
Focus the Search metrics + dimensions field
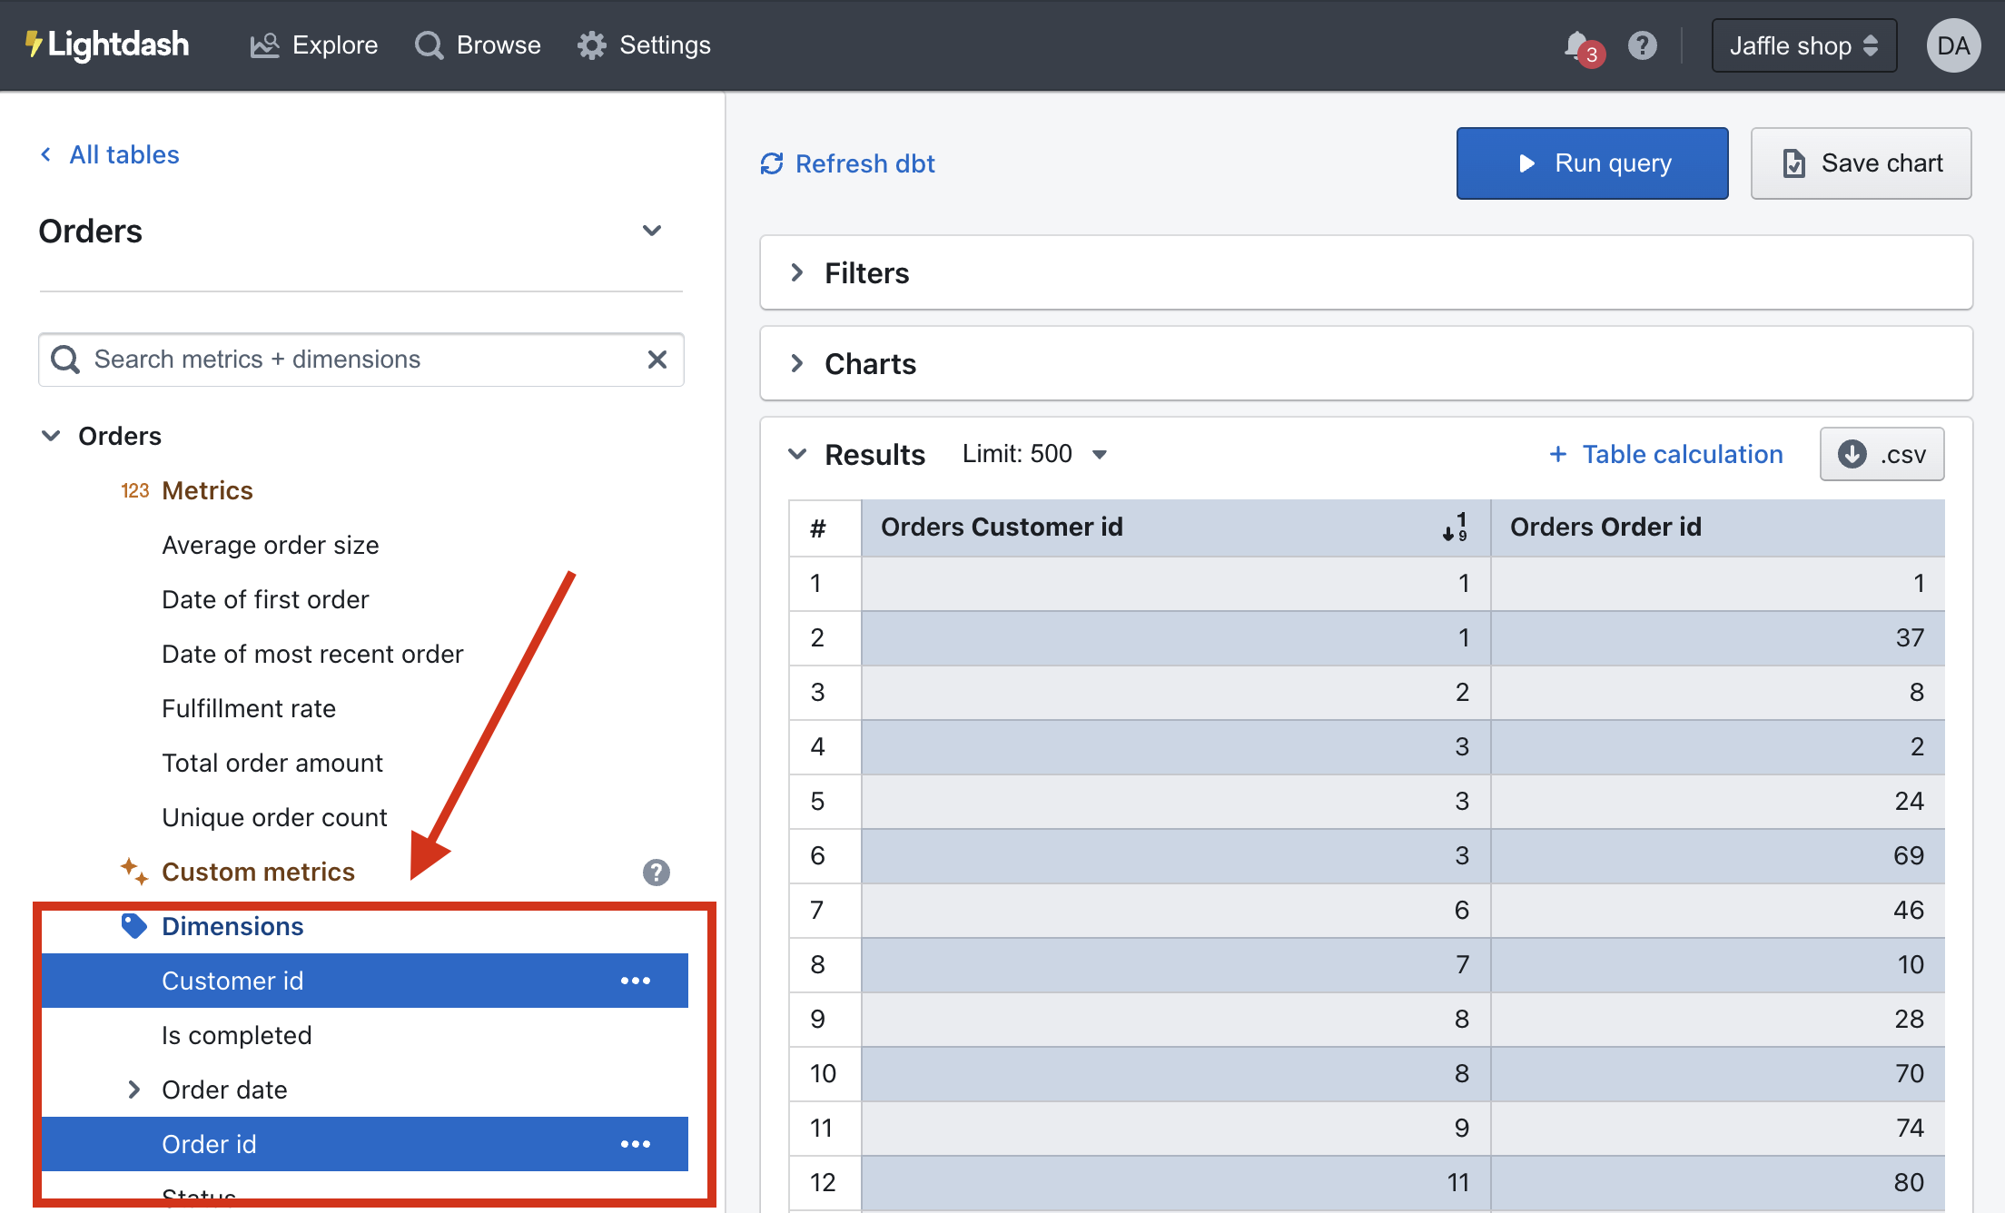tap(354, 360)
